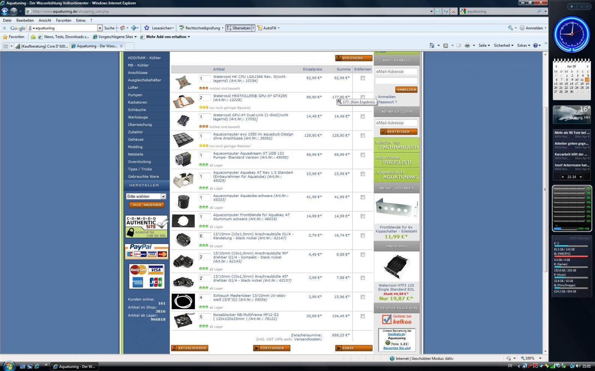Check remove box for Aquastream XT USB pump
This screenshot has width=595, height=371.
coord(362,155)
